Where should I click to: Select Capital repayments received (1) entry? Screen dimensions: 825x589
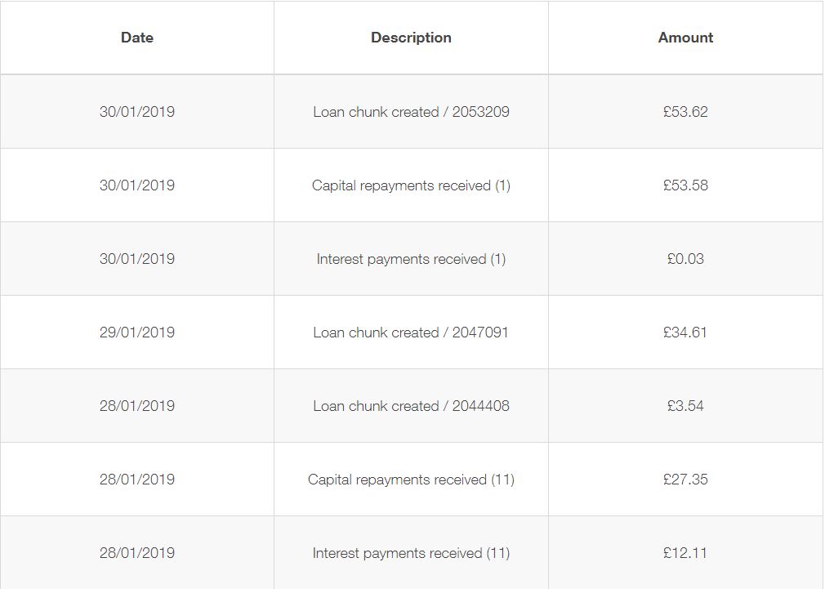click(411, 185)
